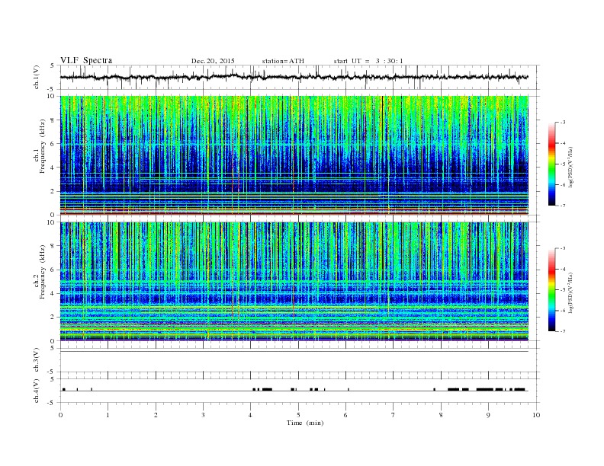Click the "1" time axis tick label

(108, 415)
